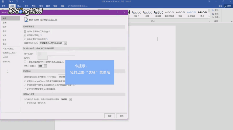
Task: Click the Replace (替换) icon
Action: click(x=213, y=14)
